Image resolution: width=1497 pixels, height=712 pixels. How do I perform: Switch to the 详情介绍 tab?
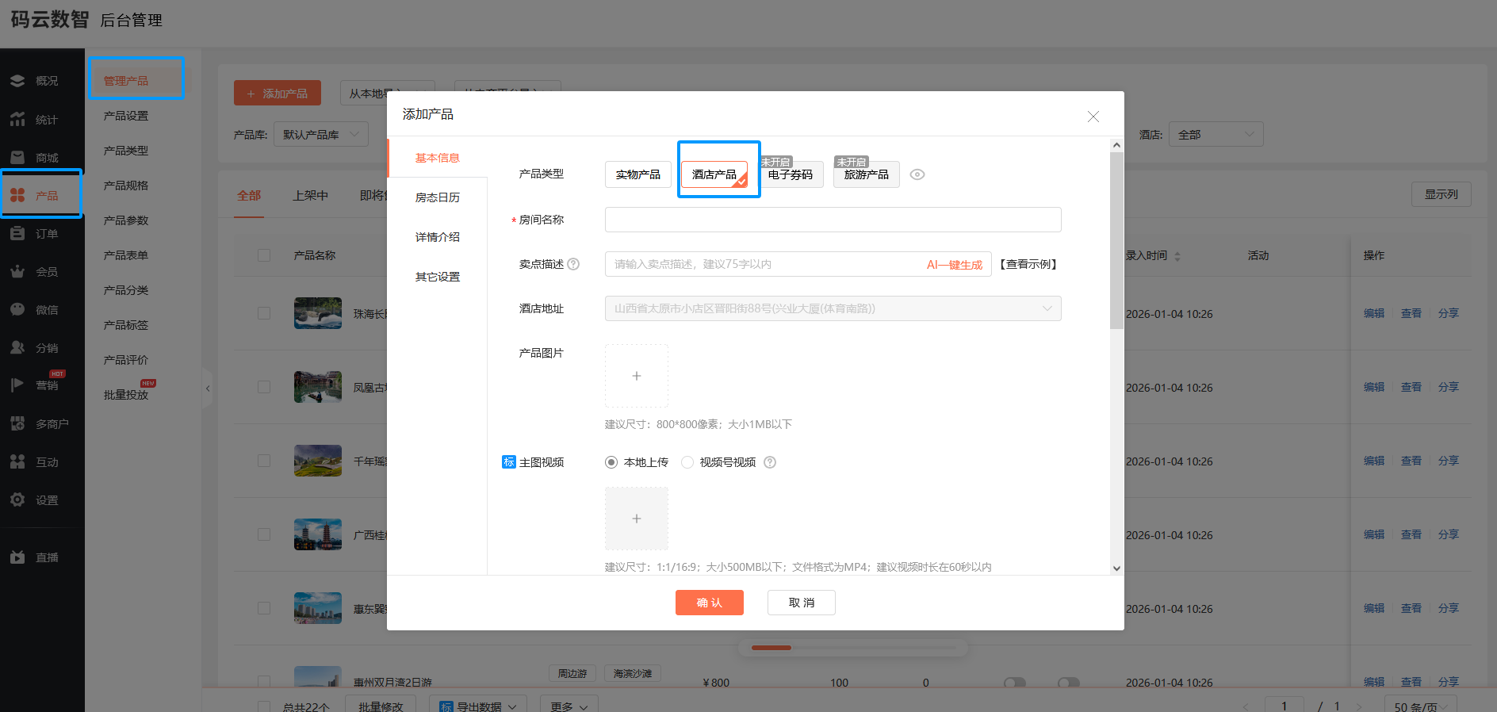438,237
